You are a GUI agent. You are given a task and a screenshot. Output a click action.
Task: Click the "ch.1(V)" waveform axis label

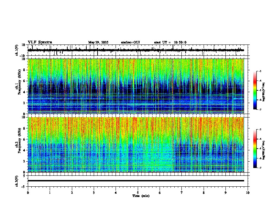click(x=17, y=50)
